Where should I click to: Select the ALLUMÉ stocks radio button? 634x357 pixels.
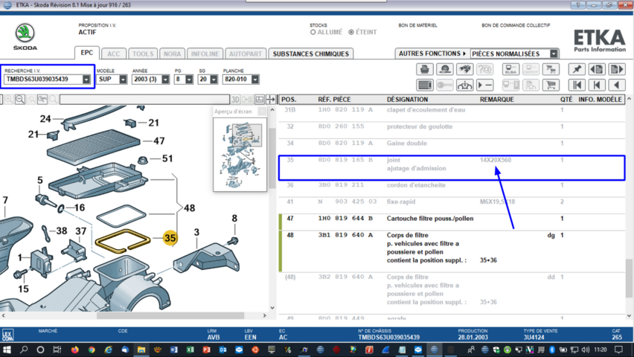tap(313, 32)
